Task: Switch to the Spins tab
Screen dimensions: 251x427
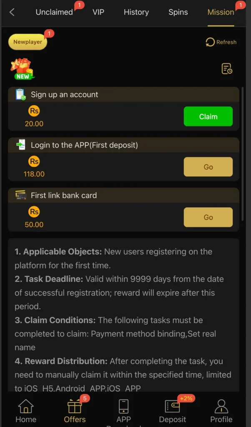Action: coord(178,12)
